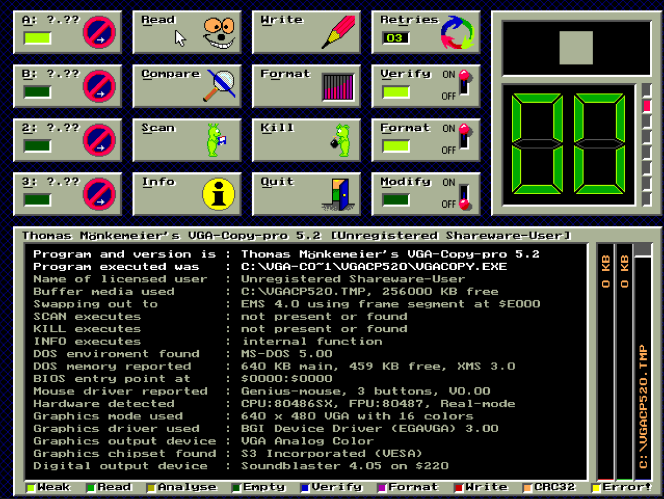Select drive 3: indicator light
Screen dimensions: 664x499
point(38,200)
